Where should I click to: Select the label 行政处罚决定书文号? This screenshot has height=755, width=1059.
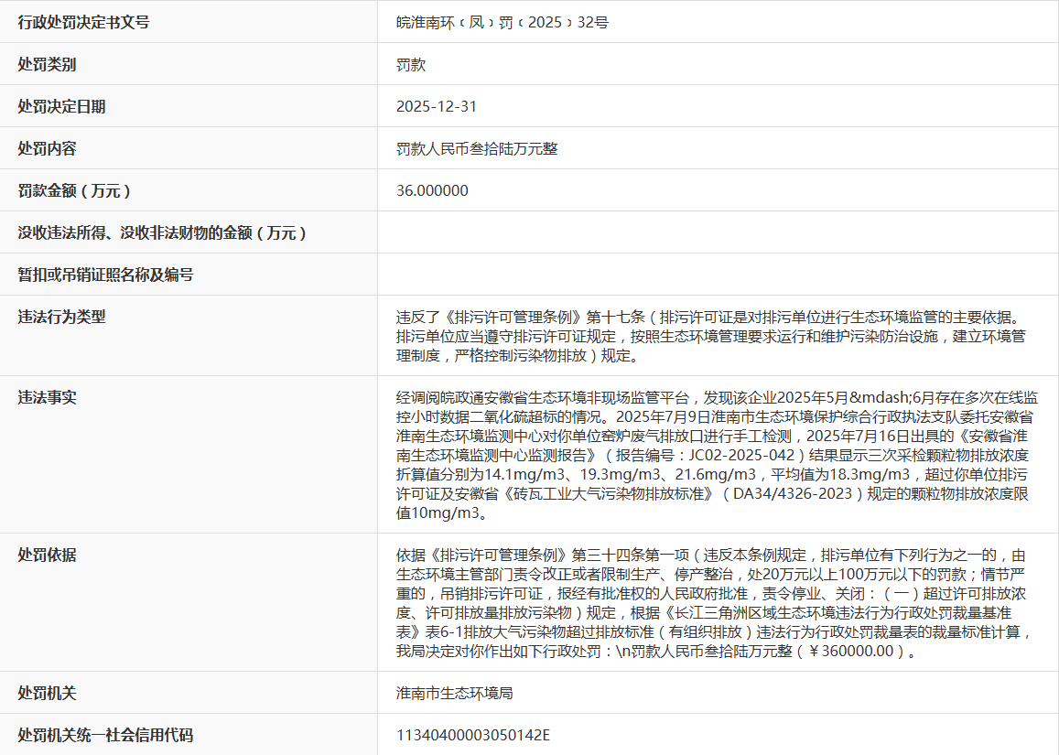coord(83,22)
